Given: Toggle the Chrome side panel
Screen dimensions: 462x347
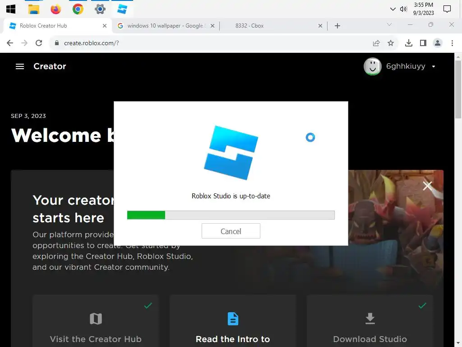Looking at the screenshot, I should (423, 43).
